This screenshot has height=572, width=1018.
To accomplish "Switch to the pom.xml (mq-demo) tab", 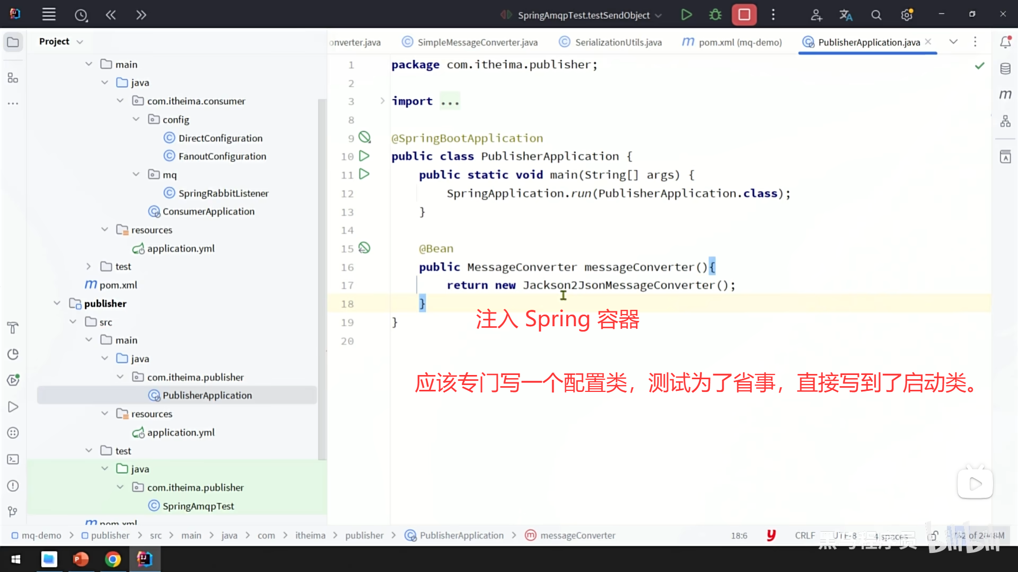I will [740, 42].
